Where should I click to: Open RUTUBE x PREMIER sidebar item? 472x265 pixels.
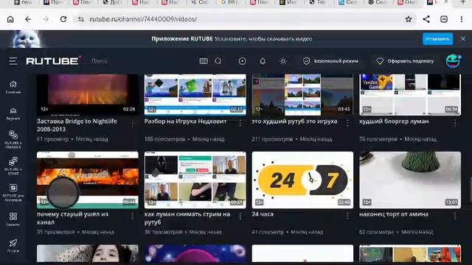13,139
